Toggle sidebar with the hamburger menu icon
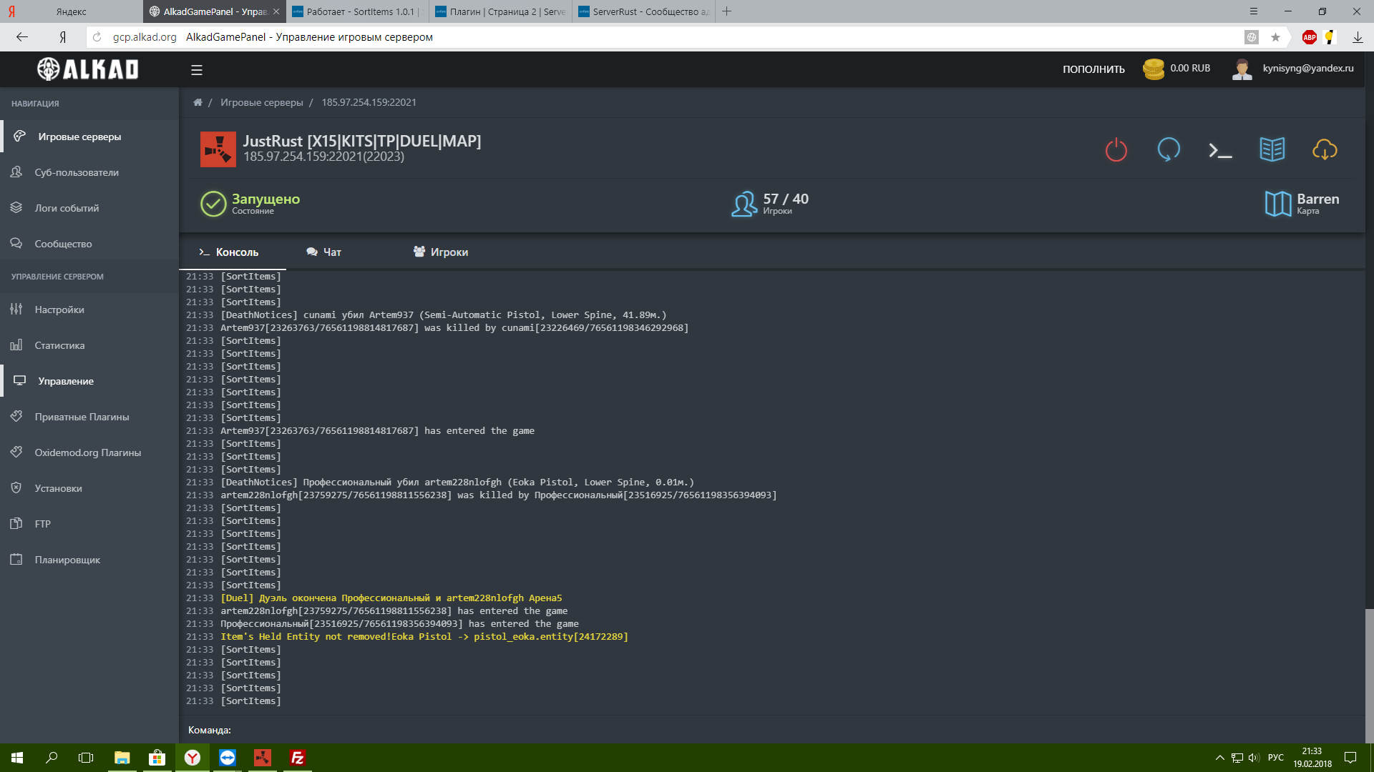This screenshot has width=1374, height=772. tap(197, 70)
